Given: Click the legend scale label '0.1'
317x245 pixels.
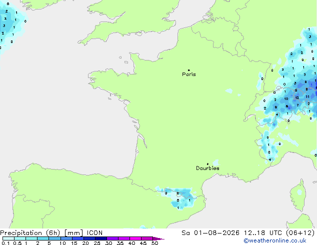Looking at the screenshot, I should click(x=5, y=243).
